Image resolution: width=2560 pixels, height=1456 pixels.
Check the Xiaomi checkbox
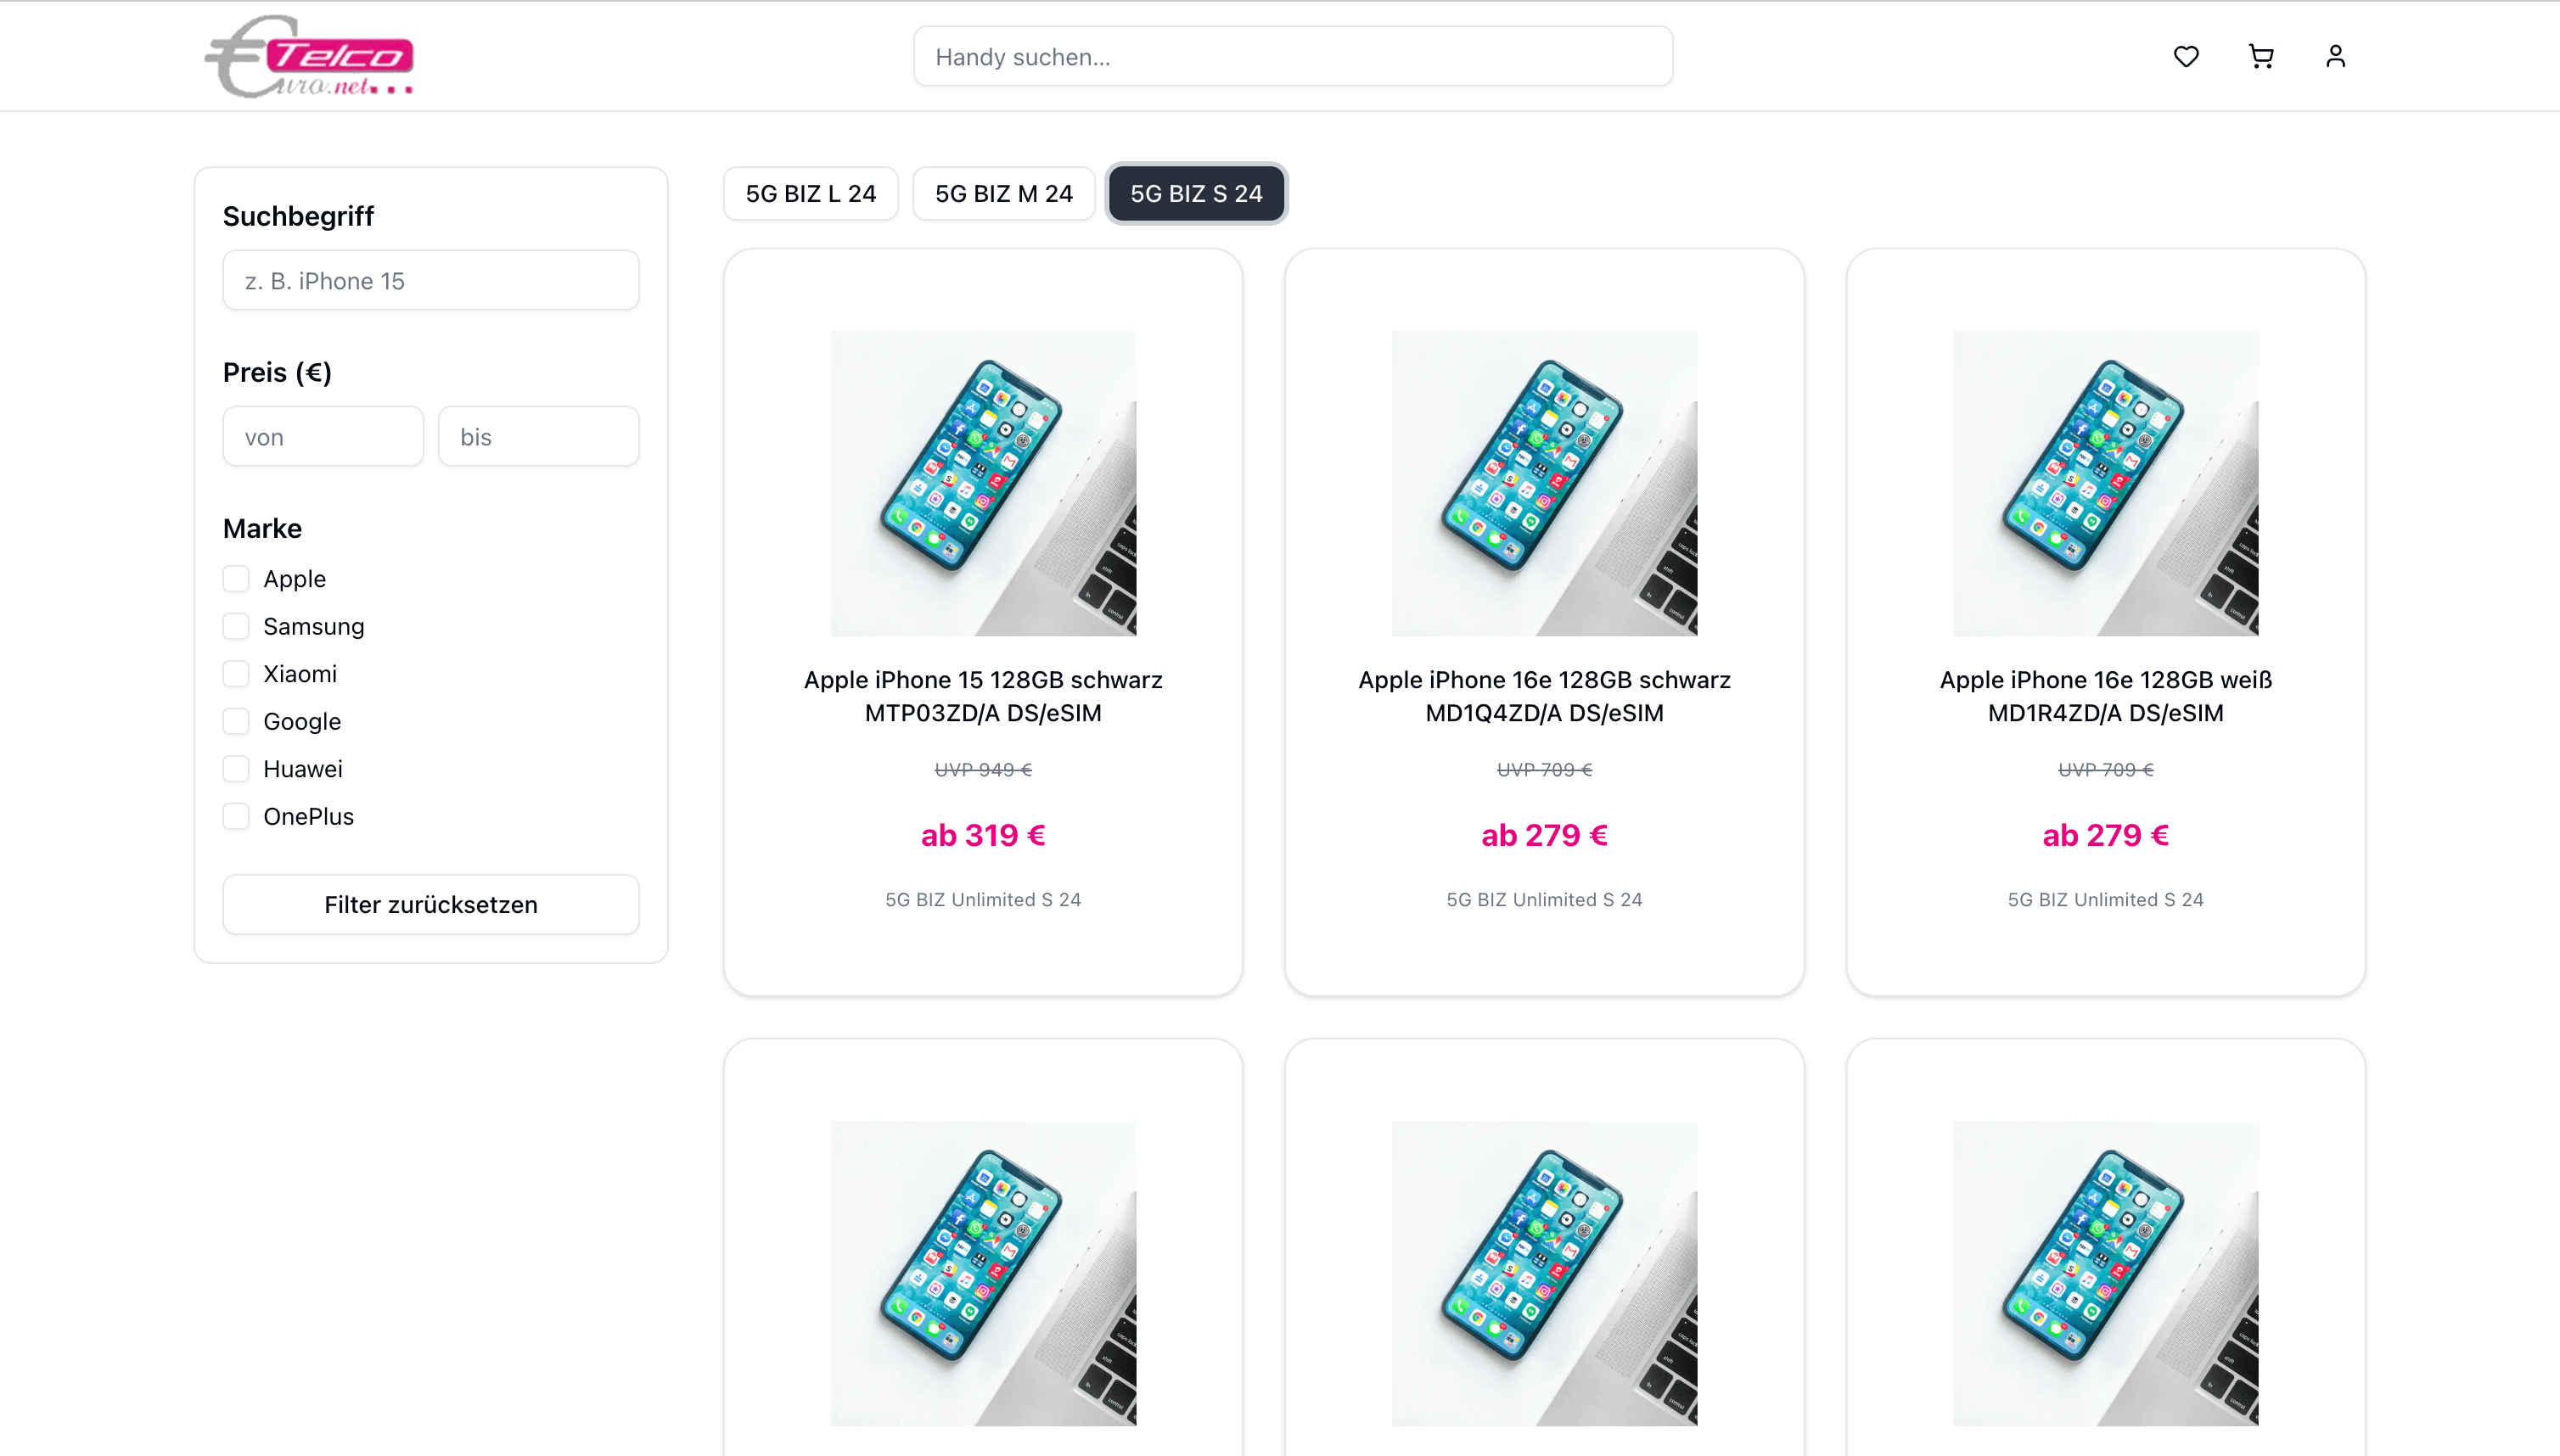(x=236, y=673)
